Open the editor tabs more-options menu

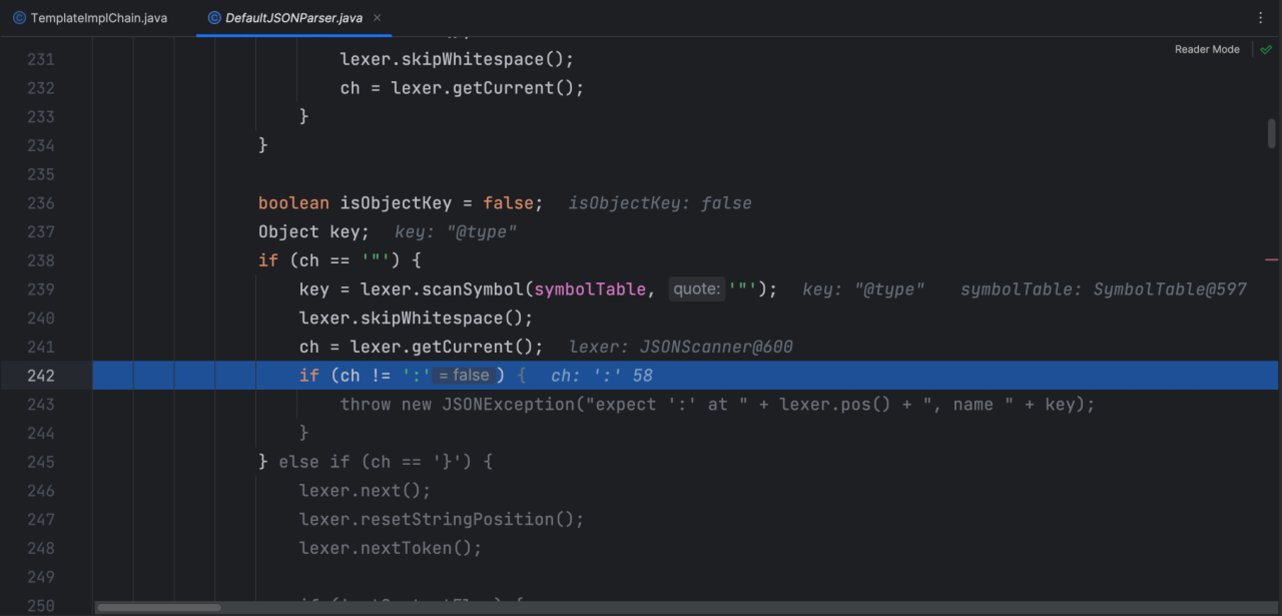pos(1260,18)
